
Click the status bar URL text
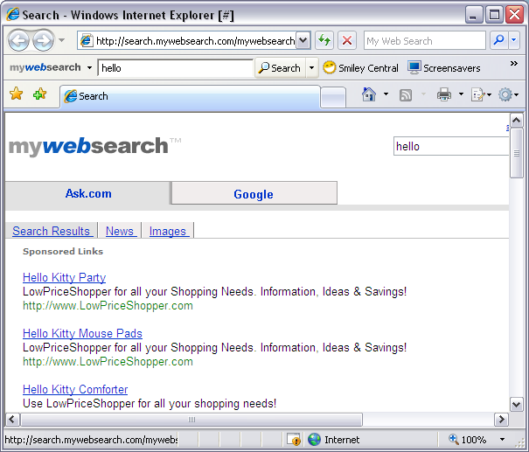pos(91,440)
